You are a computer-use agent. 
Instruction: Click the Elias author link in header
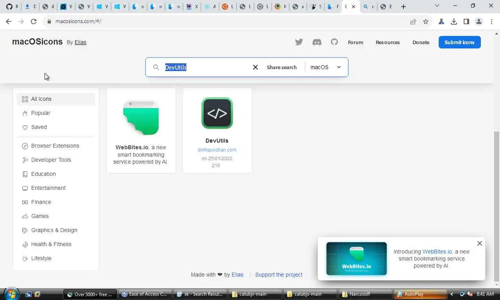[80, 42]
